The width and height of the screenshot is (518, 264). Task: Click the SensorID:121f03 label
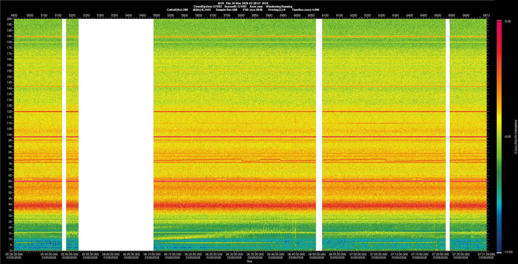click(x=235, y=6)
